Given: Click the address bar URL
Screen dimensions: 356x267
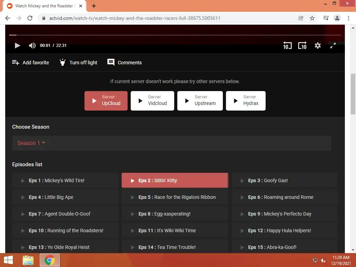Looking at the screenshot, I should tap(135, 18).
